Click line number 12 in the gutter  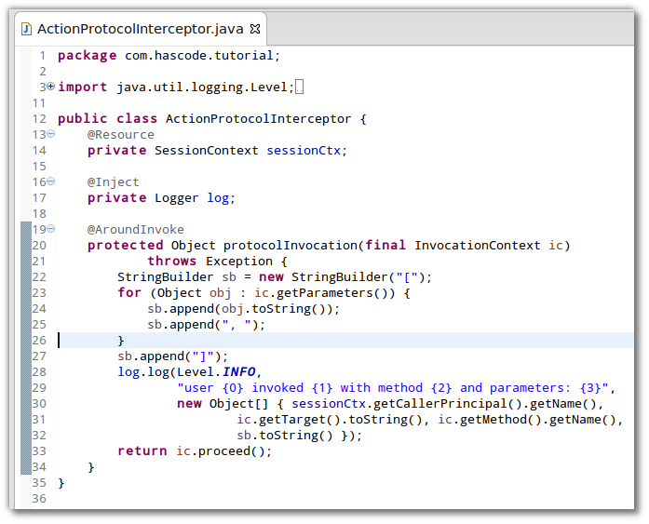[38, 118]
